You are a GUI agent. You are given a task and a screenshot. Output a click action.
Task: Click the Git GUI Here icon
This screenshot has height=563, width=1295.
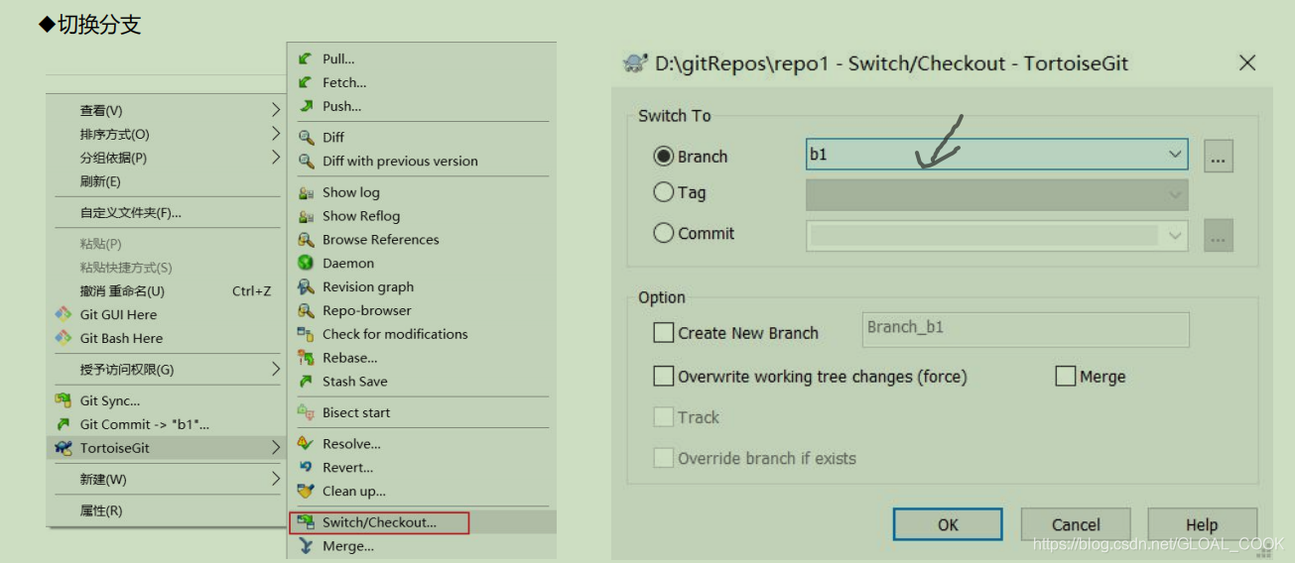[x=64, y=314]
